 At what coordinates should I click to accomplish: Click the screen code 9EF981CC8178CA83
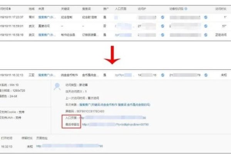(x=90, y=111)
